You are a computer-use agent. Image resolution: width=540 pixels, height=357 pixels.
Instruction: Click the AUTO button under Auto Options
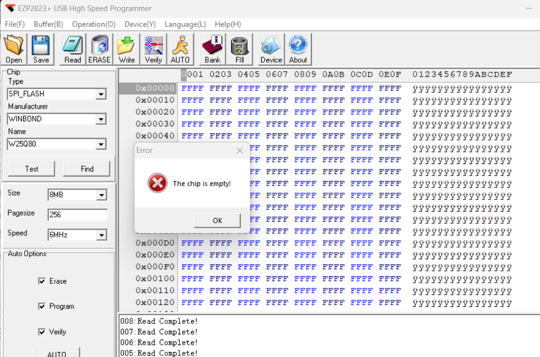coord(57,352)
